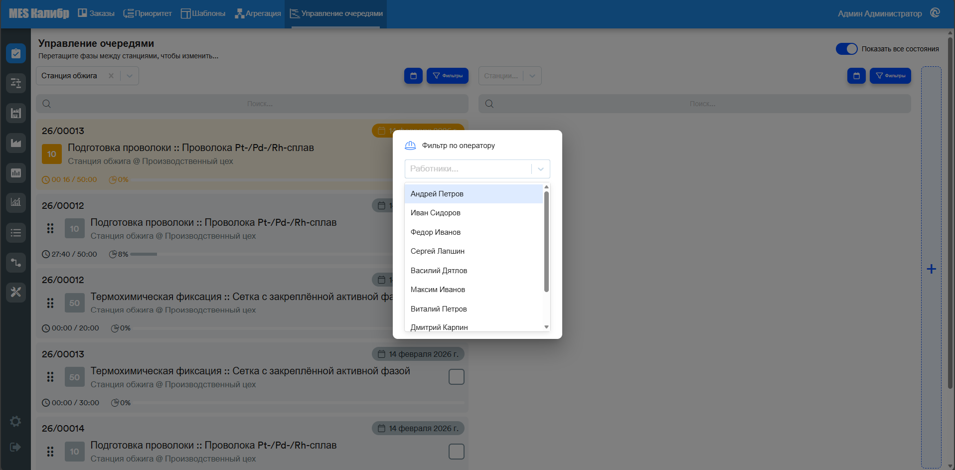The width and height of the screenshot is (955, 470).
Task: Open the factory sidebar icon
Action: coord(16,113)
